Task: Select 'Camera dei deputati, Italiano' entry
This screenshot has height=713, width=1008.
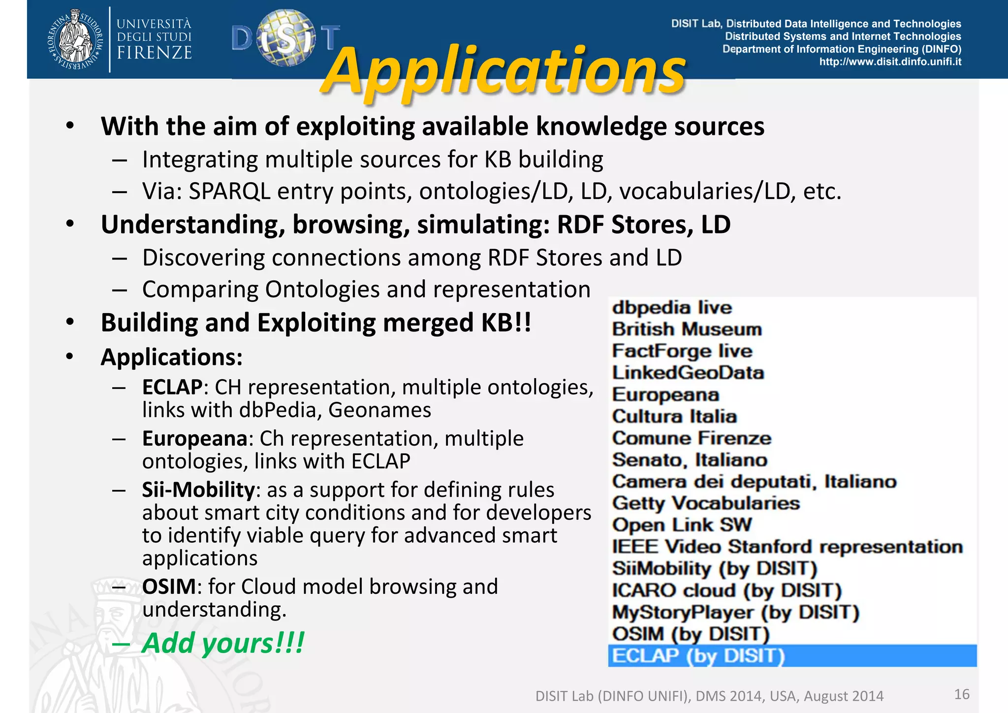Action: point(754,482)
